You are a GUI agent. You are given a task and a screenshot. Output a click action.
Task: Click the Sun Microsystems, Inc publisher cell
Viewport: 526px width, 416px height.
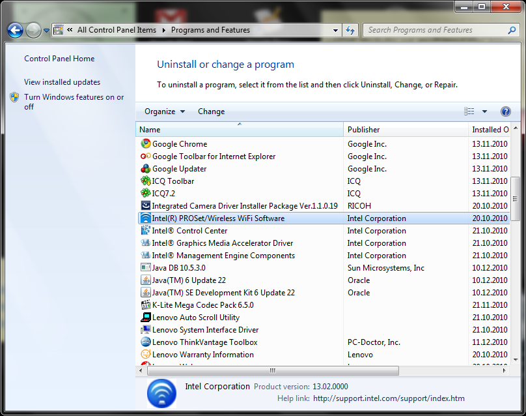coord(386,268)
